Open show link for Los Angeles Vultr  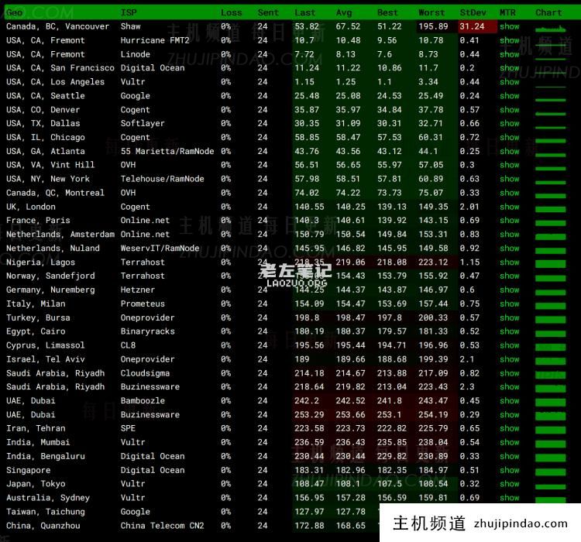(509, 82)
